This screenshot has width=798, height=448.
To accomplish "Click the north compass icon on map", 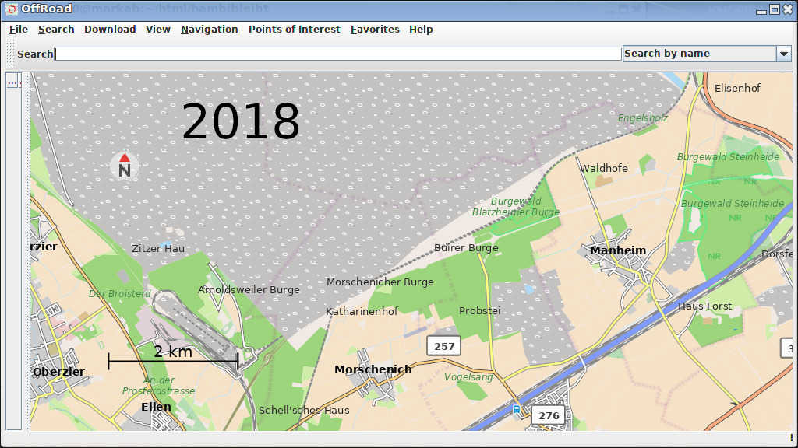I will coord(125,166).
